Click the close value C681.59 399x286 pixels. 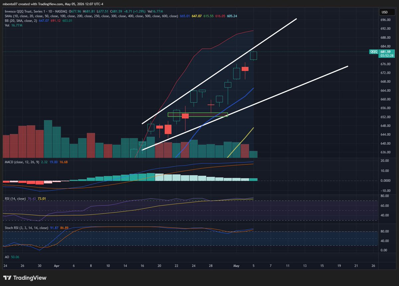point(116,12)
